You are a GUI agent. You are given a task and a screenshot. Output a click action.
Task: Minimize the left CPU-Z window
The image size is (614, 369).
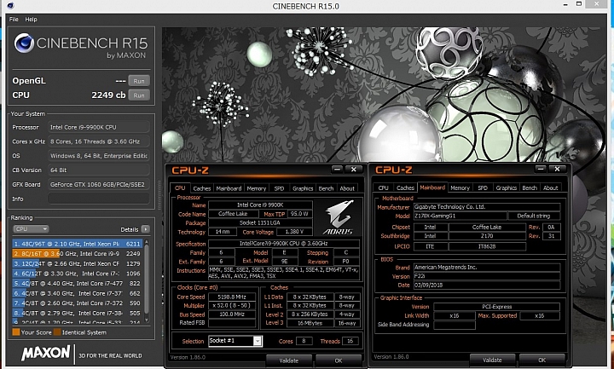[x=337, y=170]
